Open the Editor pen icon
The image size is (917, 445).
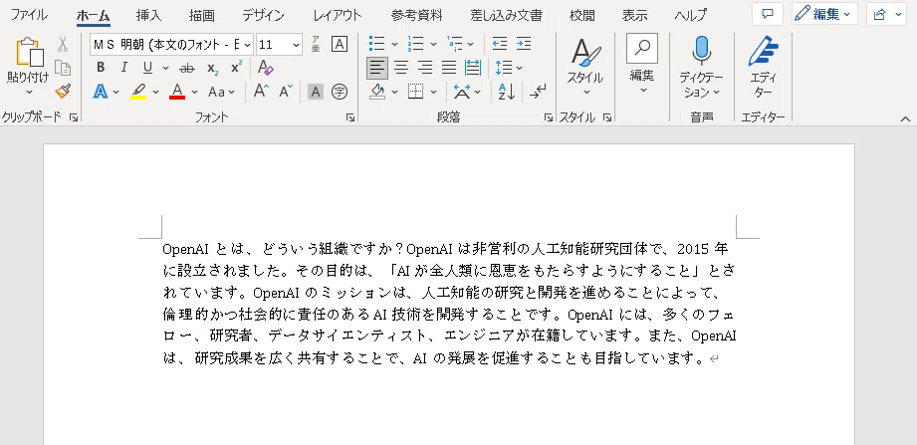click(764, 52)
